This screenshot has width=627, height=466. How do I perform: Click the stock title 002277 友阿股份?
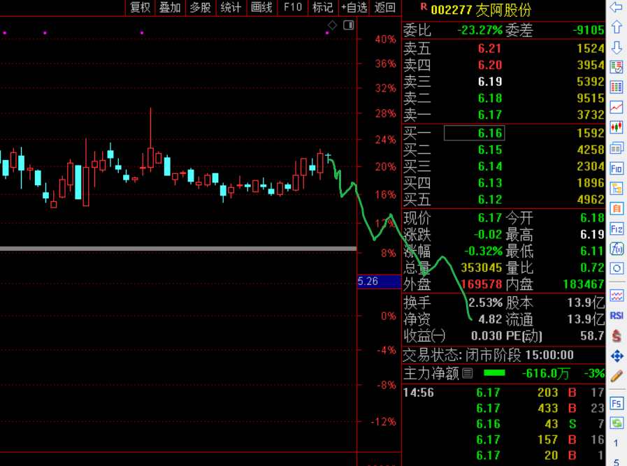[x=481, y=10]
